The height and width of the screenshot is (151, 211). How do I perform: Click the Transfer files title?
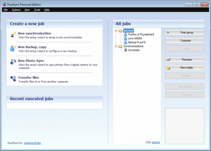(28, 78)
